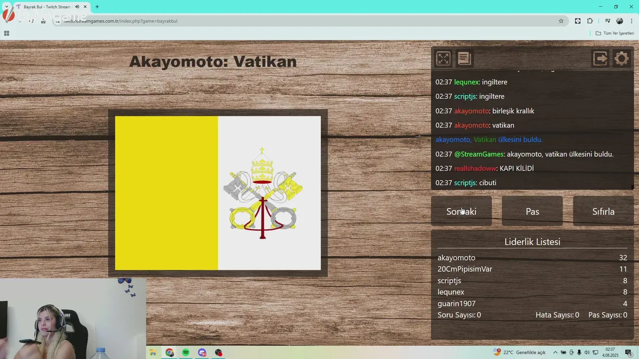The width and height of the screenshot is (639, 359).
Task: Click the battery icon in the system tray
Action: [x=563, y=353]
